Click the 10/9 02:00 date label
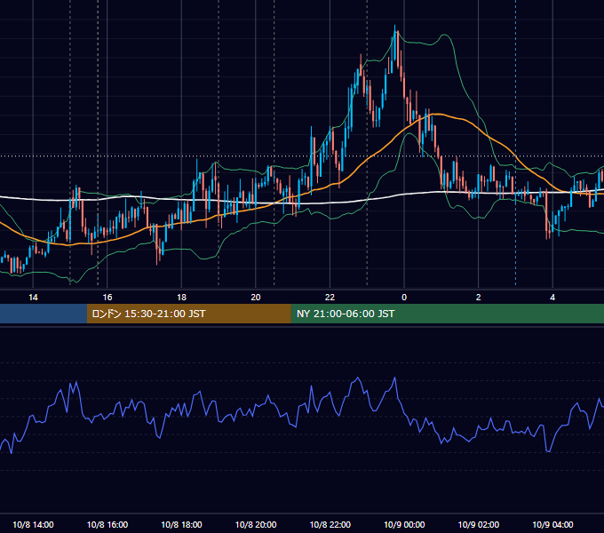 479,524
